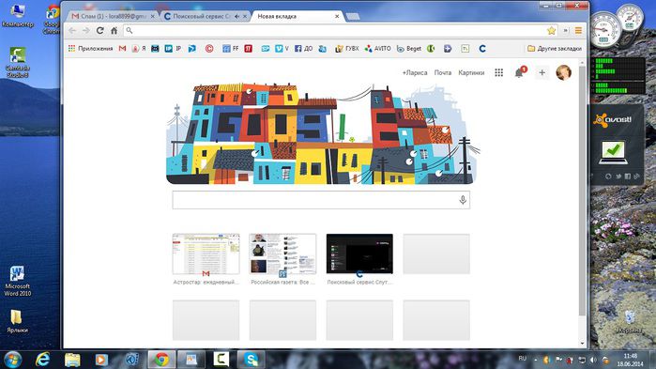The image size is (656, 369).
Task: Go to the home page icon
Action: [x=114, y=31]
